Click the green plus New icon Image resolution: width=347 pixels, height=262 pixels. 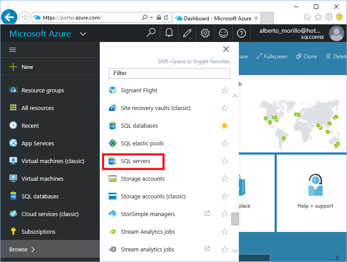tap(13, 67)
